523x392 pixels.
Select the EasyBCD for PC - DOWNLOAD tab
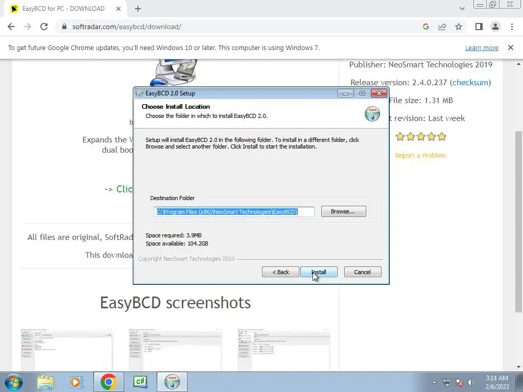click(63, 9)
